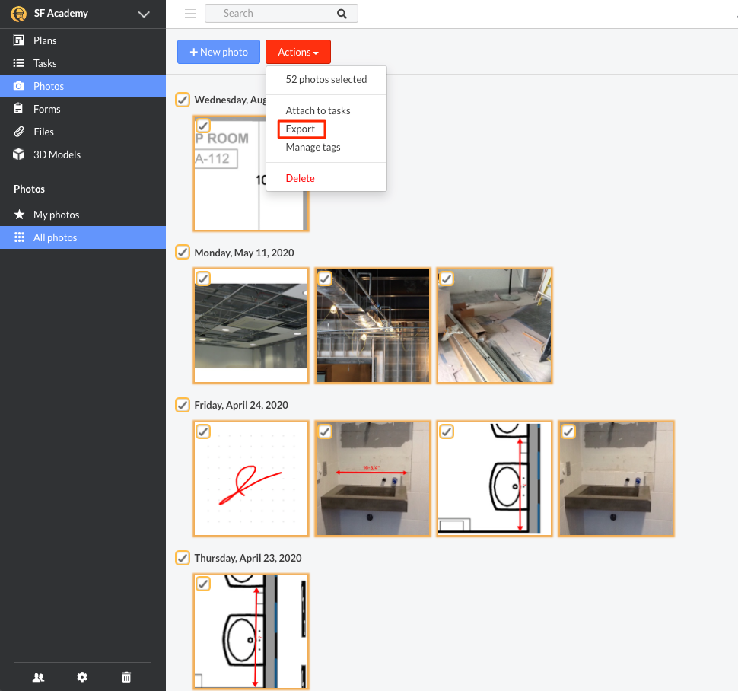Open the 3D Models cube icon
The height and width of the screenshot is (691, 738).
18,154
